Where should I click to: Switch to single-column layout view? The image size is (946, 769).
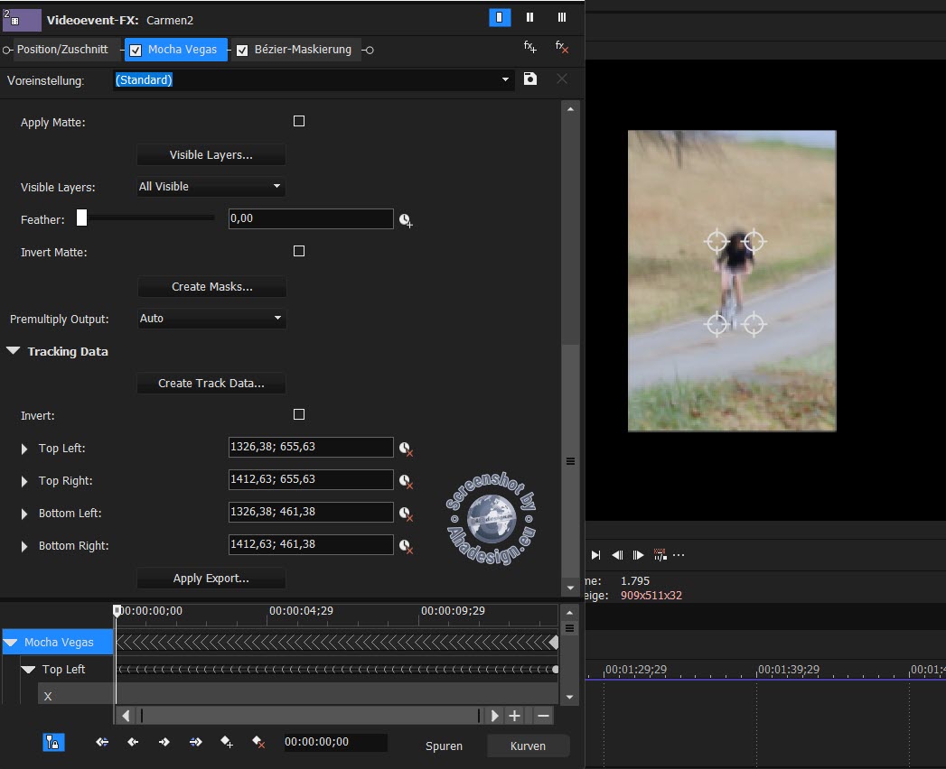pos(500,17)
